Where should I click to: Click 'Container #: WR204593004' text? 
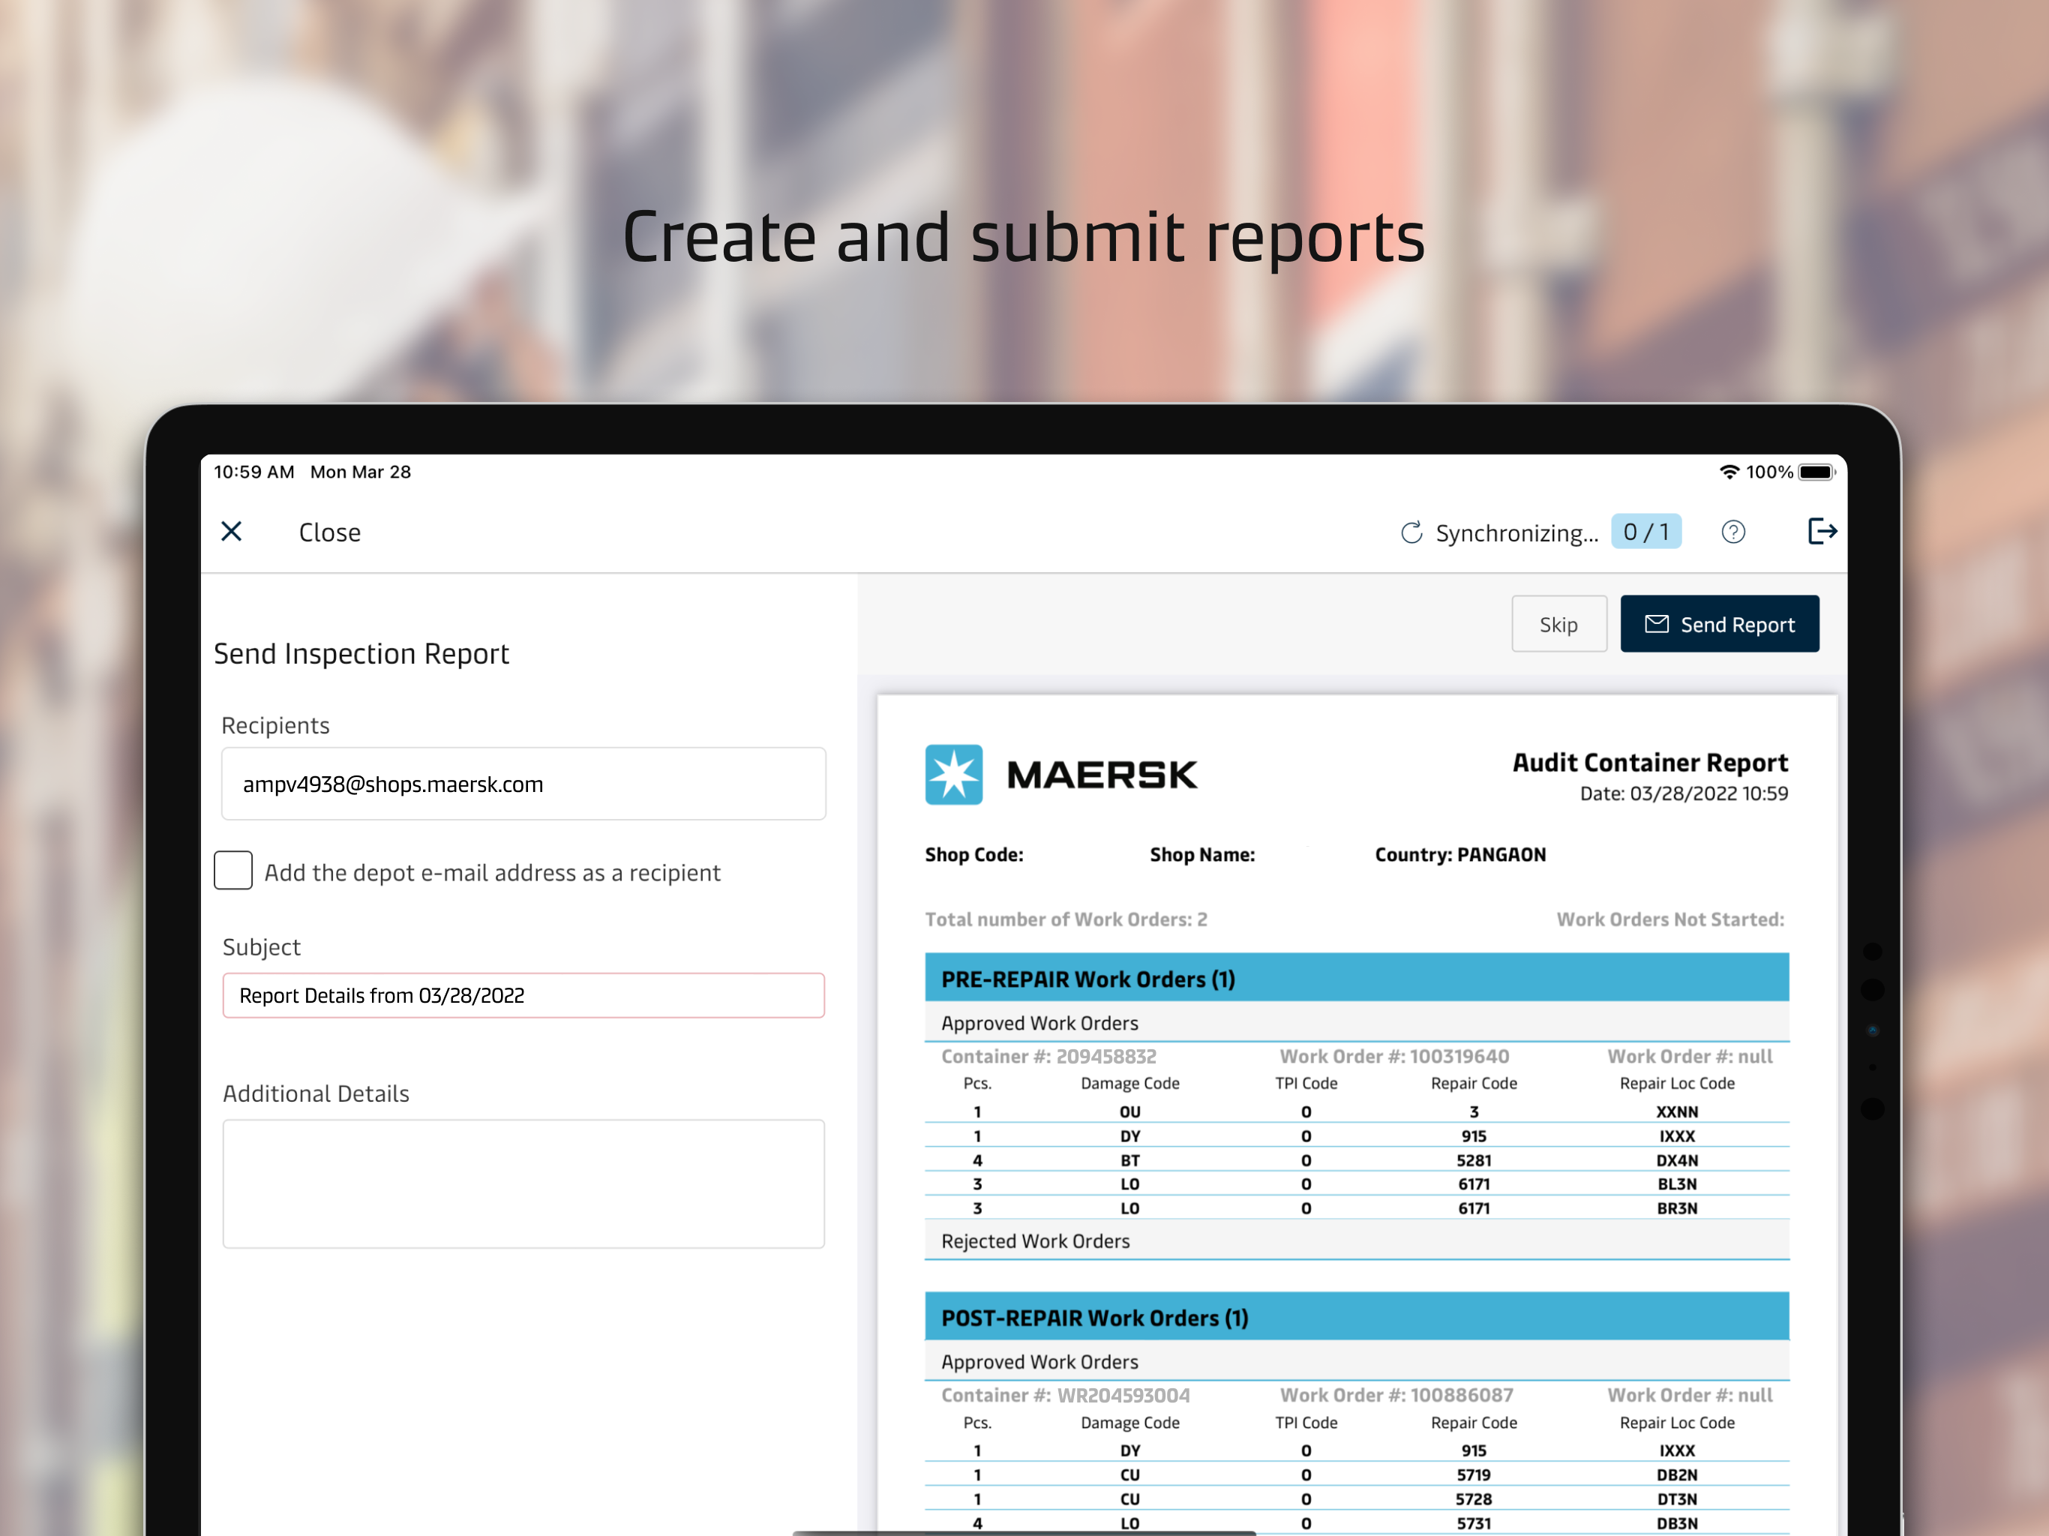[1065, 1395]
